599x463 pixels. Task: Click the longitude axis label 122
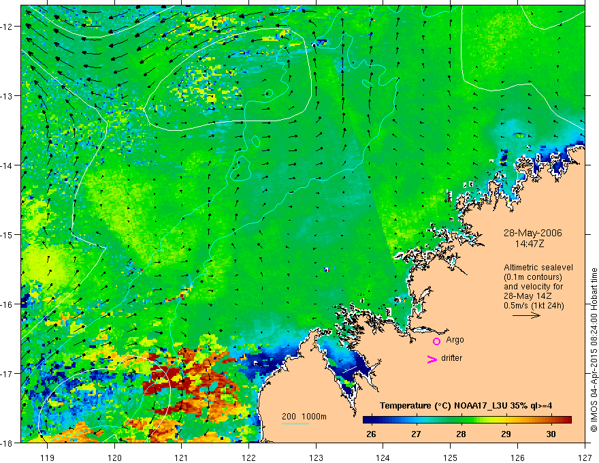point(248,458)
